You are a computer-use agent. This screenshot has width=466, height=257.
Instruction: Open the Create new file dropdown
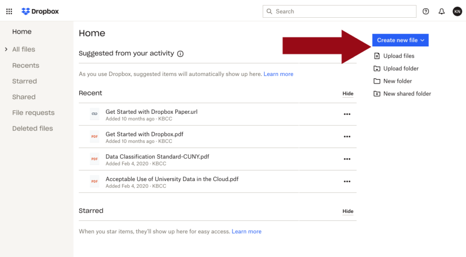click(400, 40)
